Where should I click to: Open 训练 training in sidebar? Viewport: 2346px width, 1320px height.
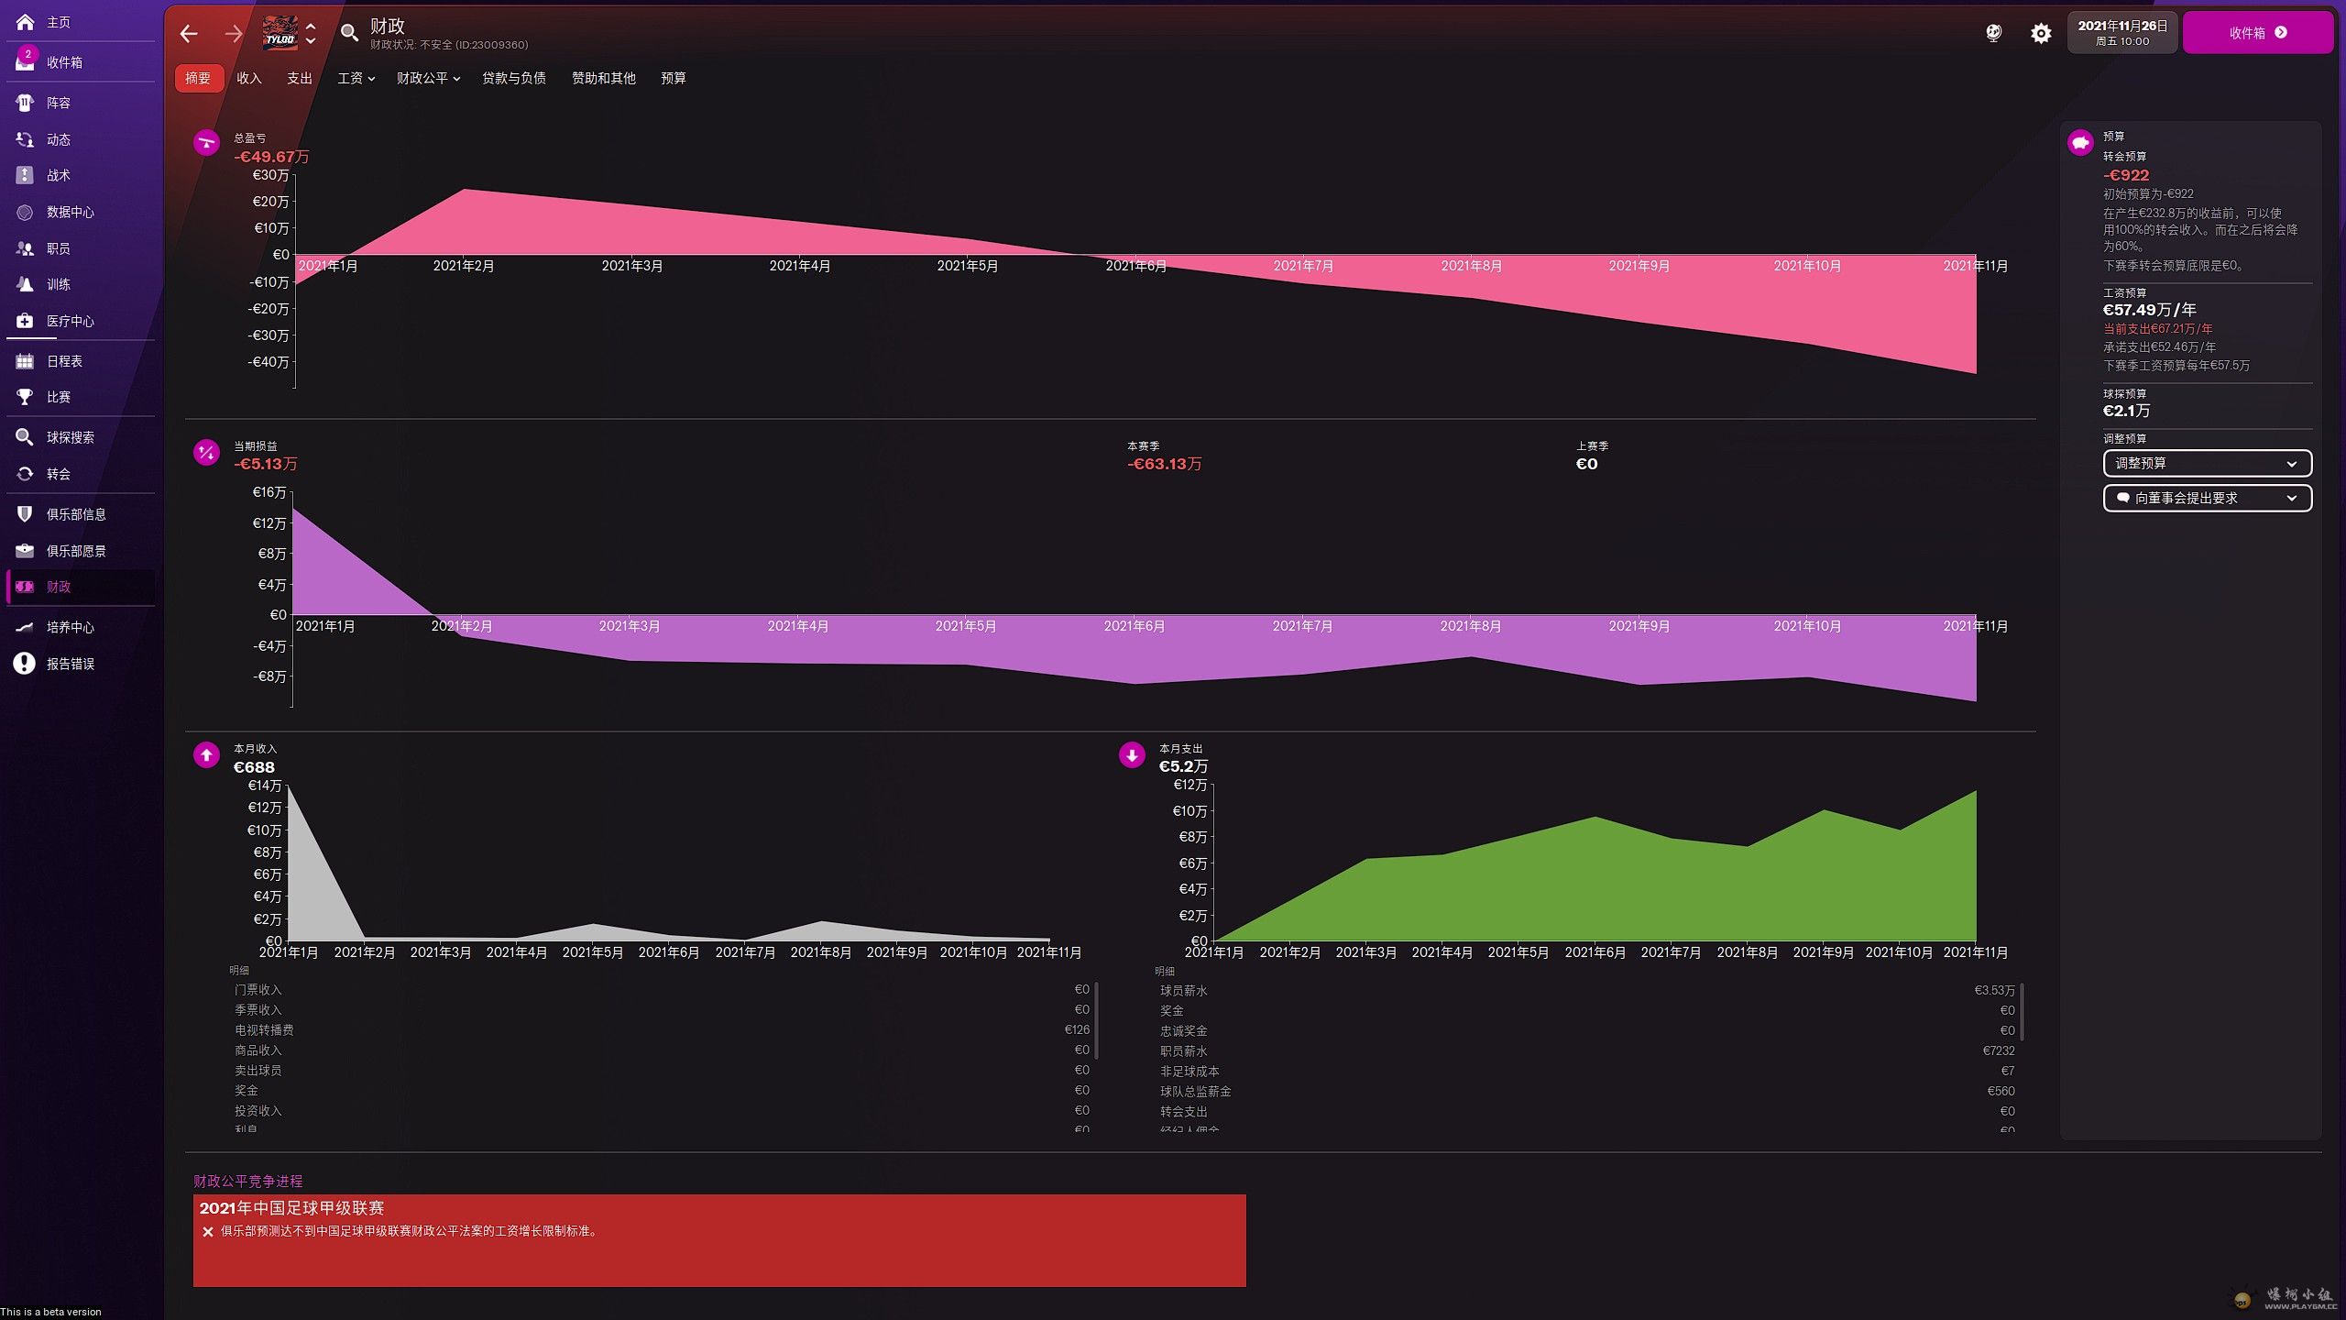(58, 284)
